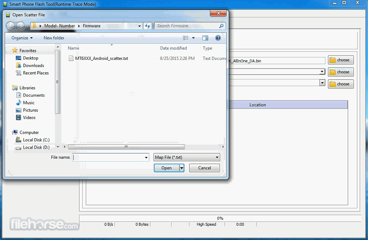The width and height of the screenshot is (368, 240).
Task: Select Libraries in navigation pane
Action: point(27,88)
